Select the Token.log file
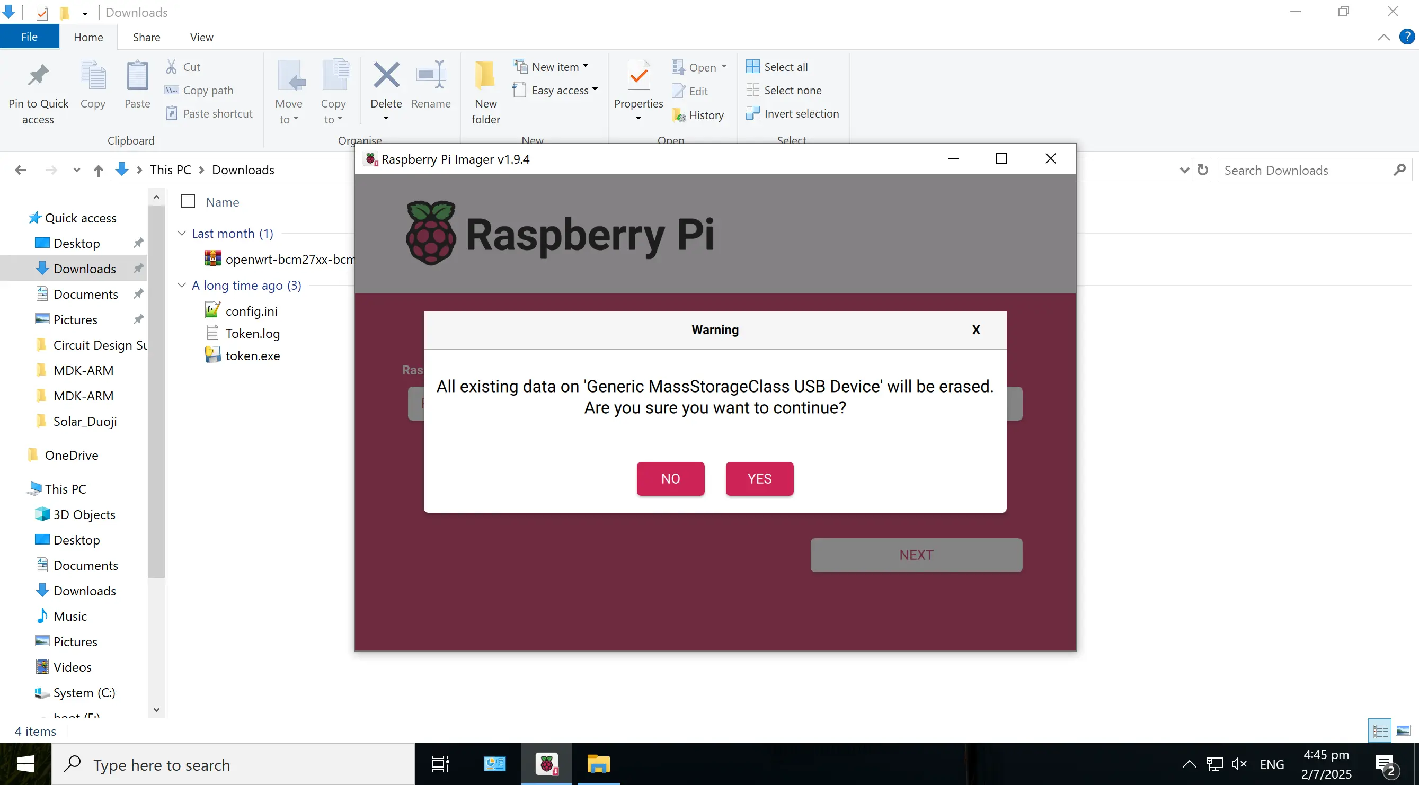1419x785 pixels. coord(242,333)
